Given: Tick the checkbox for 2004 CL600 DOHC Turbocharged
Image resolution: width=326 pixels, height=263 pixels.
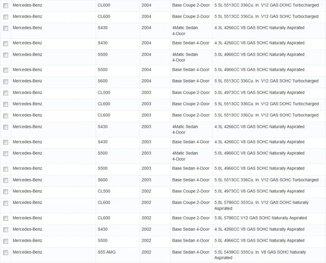Looking at the screenshot, I should point(6,6).
